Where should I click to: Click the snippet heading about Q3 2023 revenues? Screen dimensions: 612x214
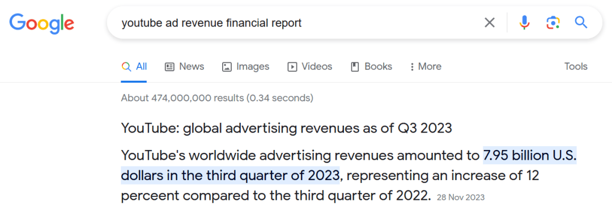click(287, 128)
